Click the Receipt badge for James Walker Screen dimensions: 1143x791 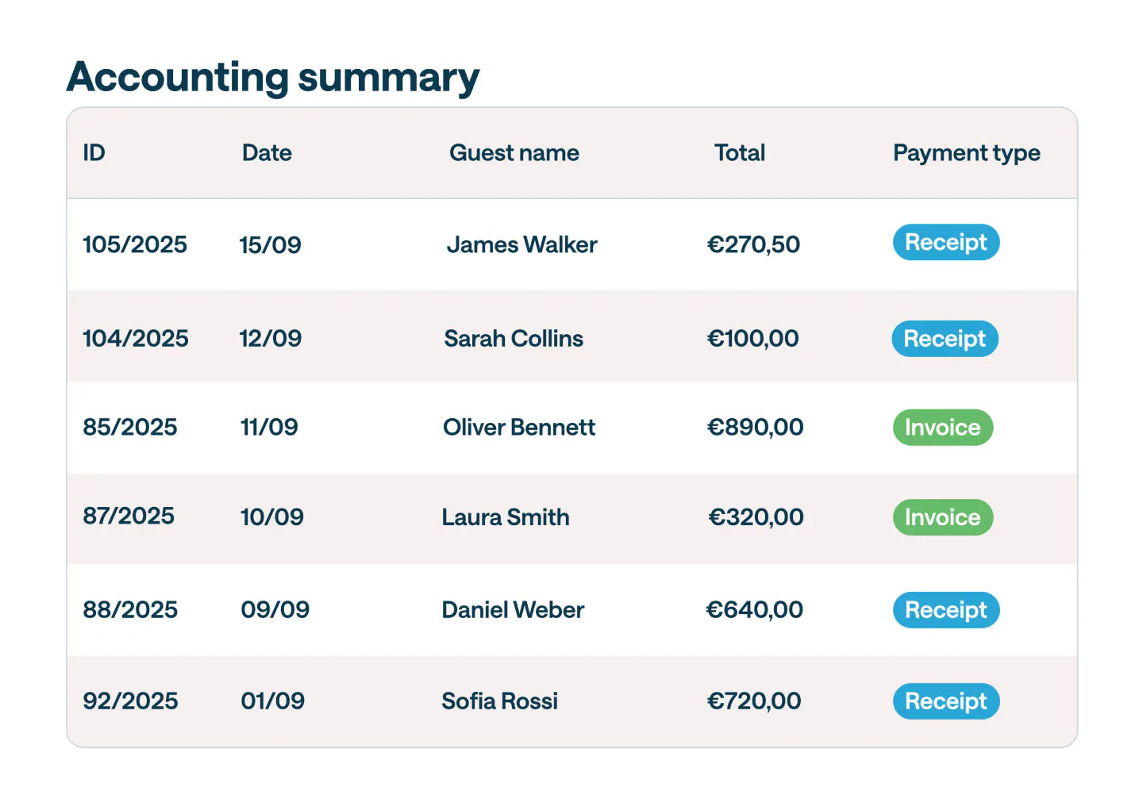point(945,242)
